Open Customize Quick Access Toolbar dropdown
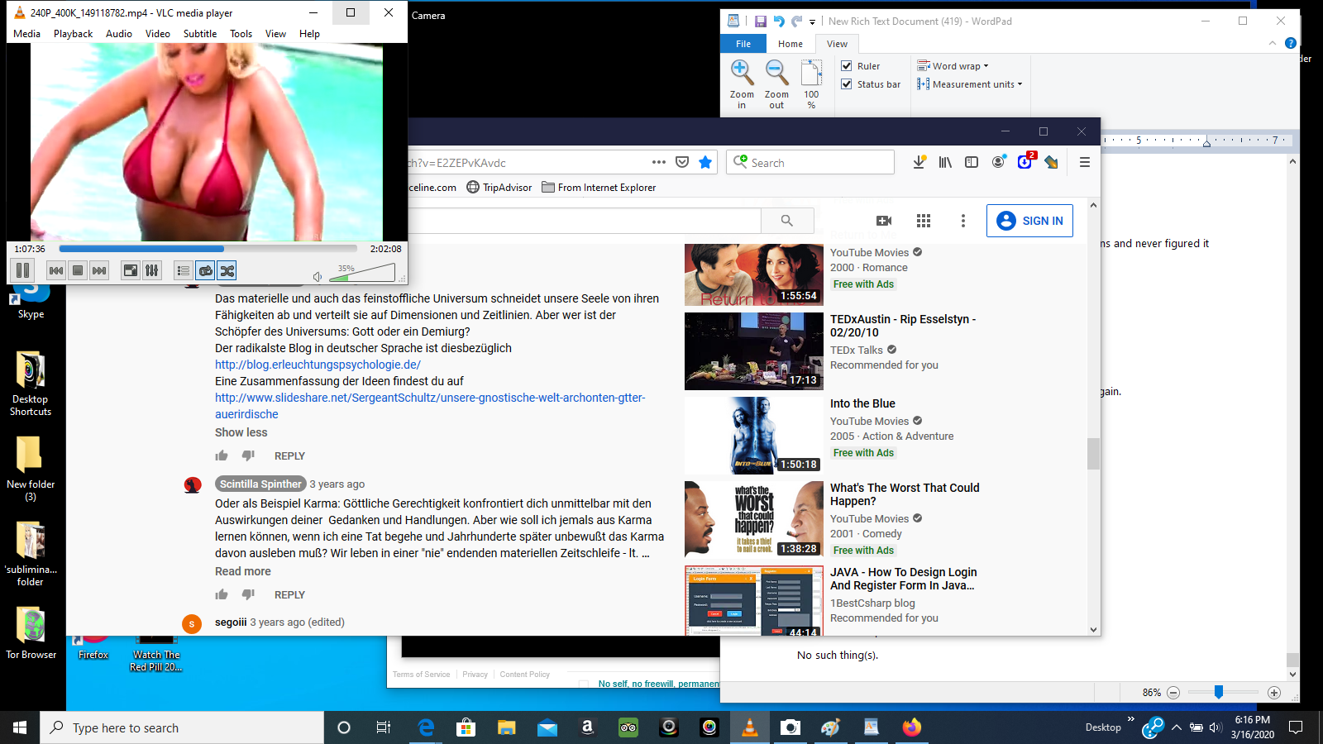Image resolution: width=1323 pixels, height=744 pixels. [812, 21]
